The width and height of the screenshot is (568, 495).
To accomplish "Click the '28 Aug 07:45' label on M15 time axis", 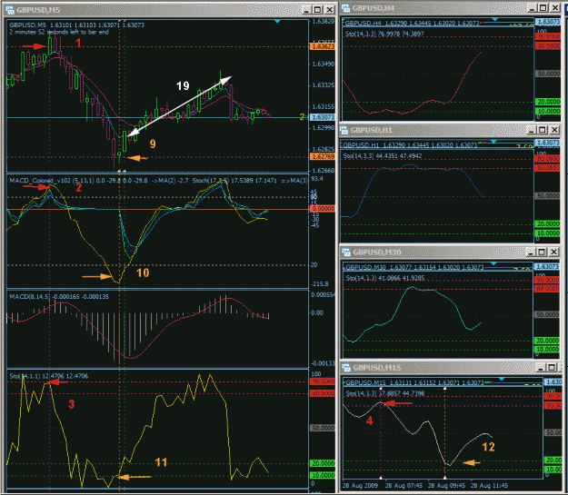I will (x=404, y=486).
